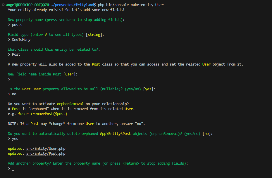Click the yellow '?' in field type prompt

pos(46,35)
